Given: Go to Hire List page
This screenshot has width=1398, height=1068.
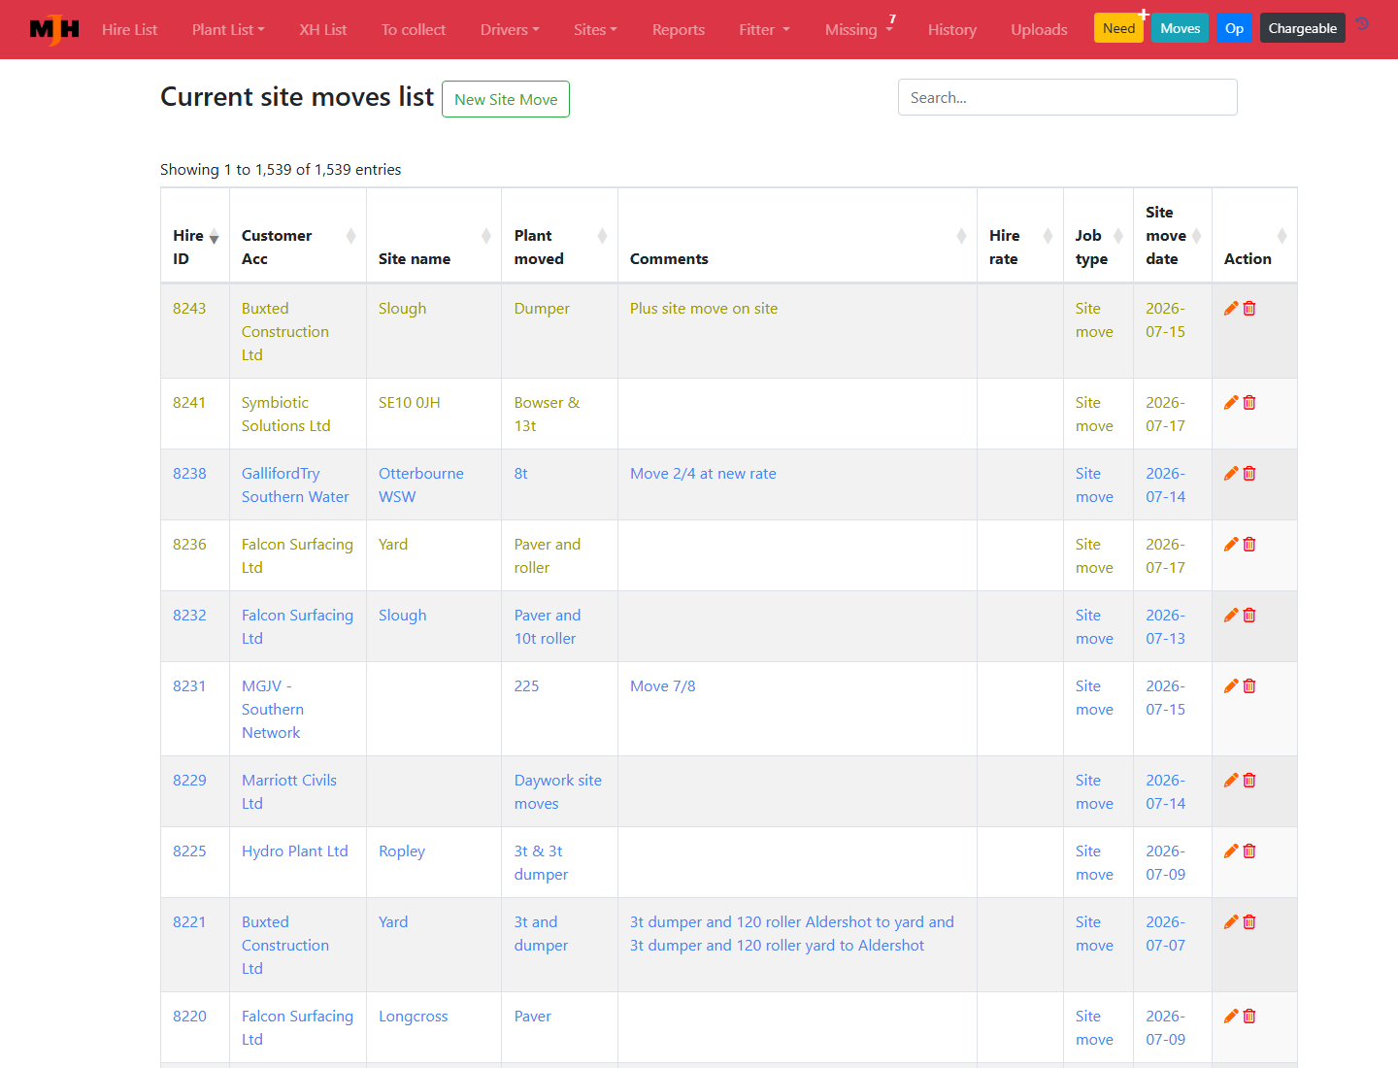Looking at the screenshot, I should [x=129, y=29].
